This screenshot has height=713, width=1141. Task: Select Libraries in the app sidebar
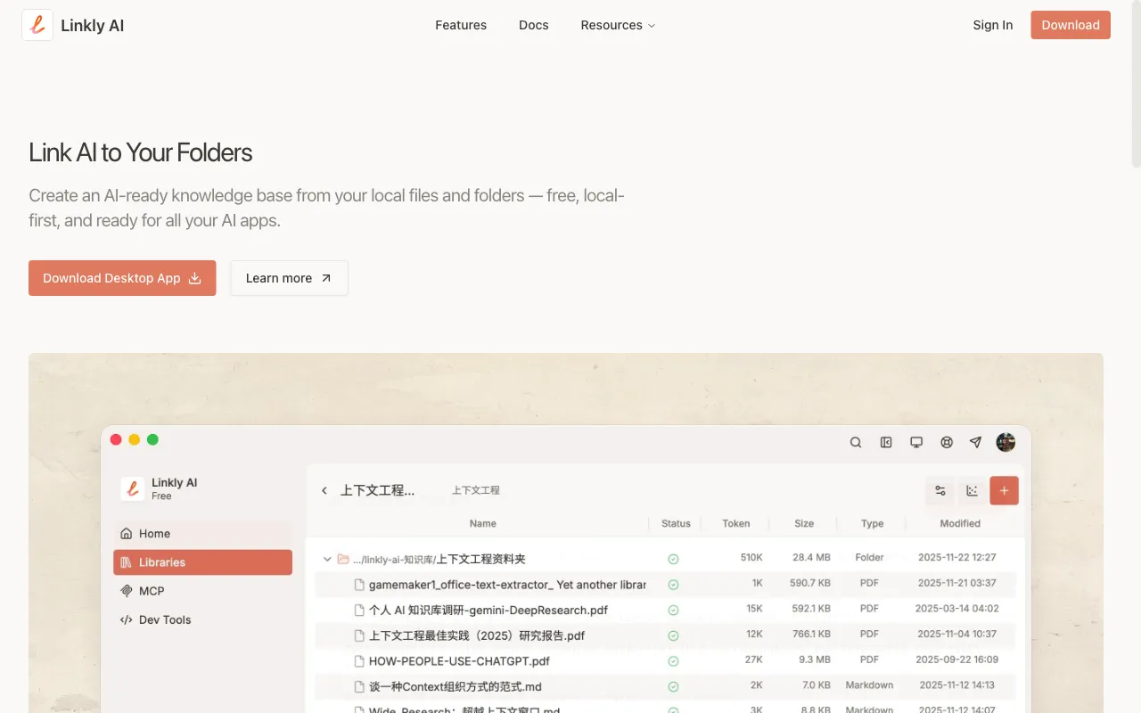point(202,562)
